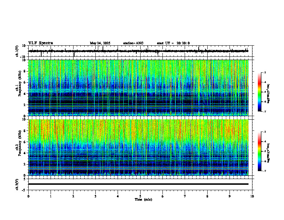Viewport: 284px width, 220px height.
Task: Click time axis tick label "5"
Action: 140,196
